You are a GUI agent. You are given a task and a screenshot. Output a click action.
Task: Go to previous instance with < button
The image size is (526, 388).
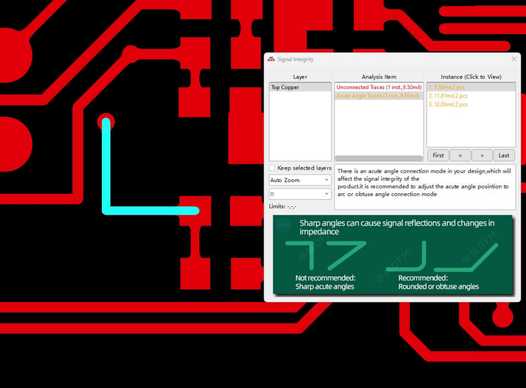[460, 155]
